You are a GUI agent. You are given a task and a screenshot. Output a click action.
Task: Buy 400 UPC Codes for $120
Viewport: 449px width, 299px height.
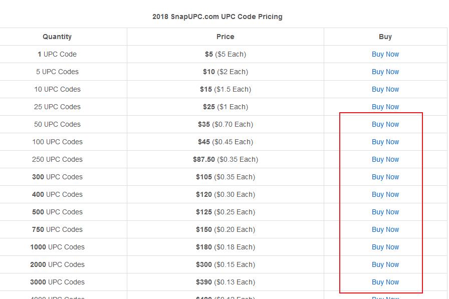[385, 194]
